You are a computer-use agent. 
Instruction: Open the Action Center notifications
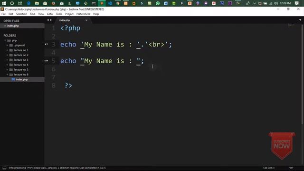click(296, 3)
